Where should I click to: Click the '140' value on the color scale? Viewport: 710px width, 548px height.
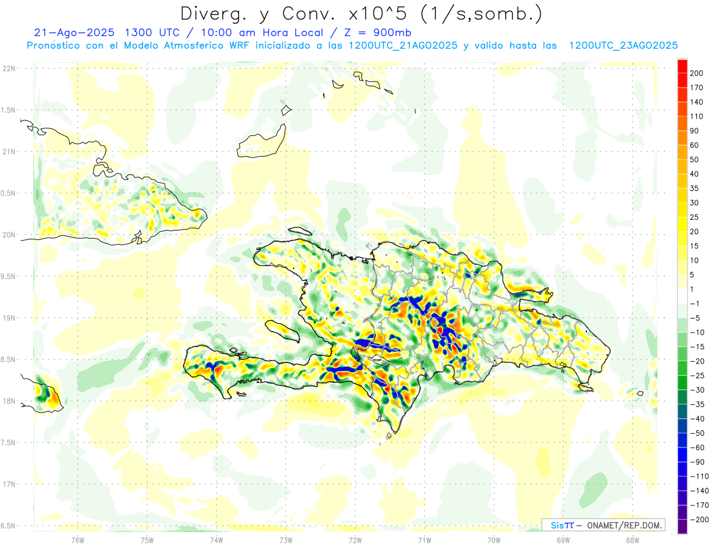tap(696, 102)
